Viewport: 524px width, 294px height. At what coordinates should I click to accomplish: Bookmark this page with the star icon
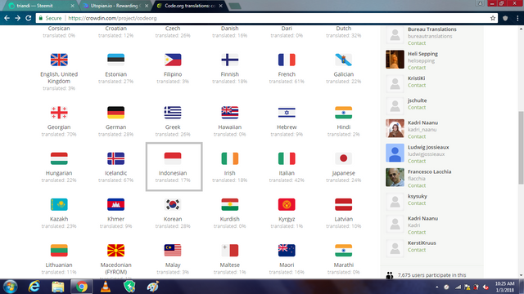[493, 18]
